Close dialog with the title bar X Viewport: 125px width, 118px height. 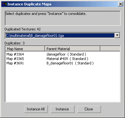click(121, 4)
